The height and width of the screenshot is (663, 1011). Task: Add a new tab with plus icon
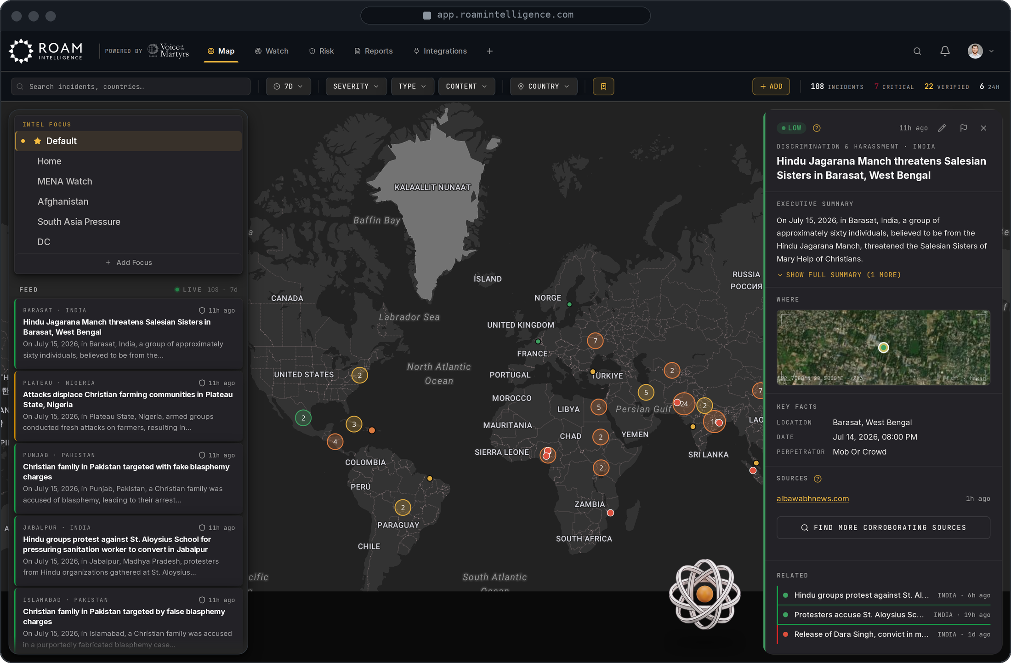pos(489,51)
